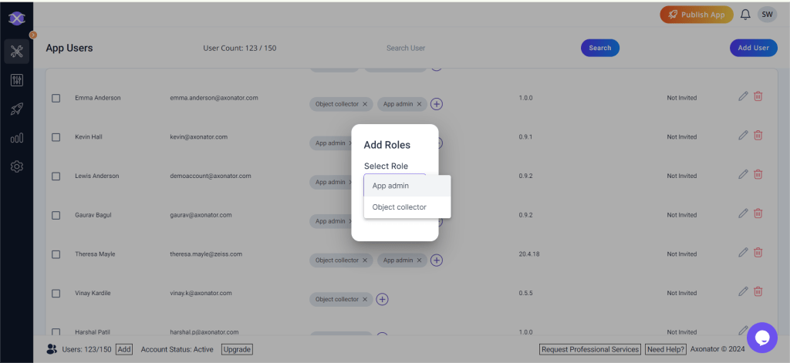The width and height of the screenshot is (790, 363).
Task: Tick the checkbox for Gaurav Bagul
Action: coord(56,215)
